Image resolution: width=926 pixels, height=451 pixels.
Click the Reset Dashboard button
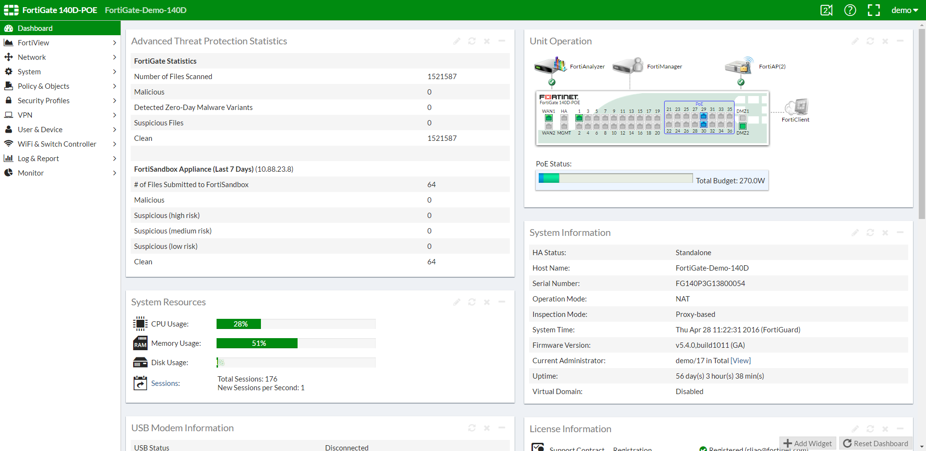tap(876, 443)
